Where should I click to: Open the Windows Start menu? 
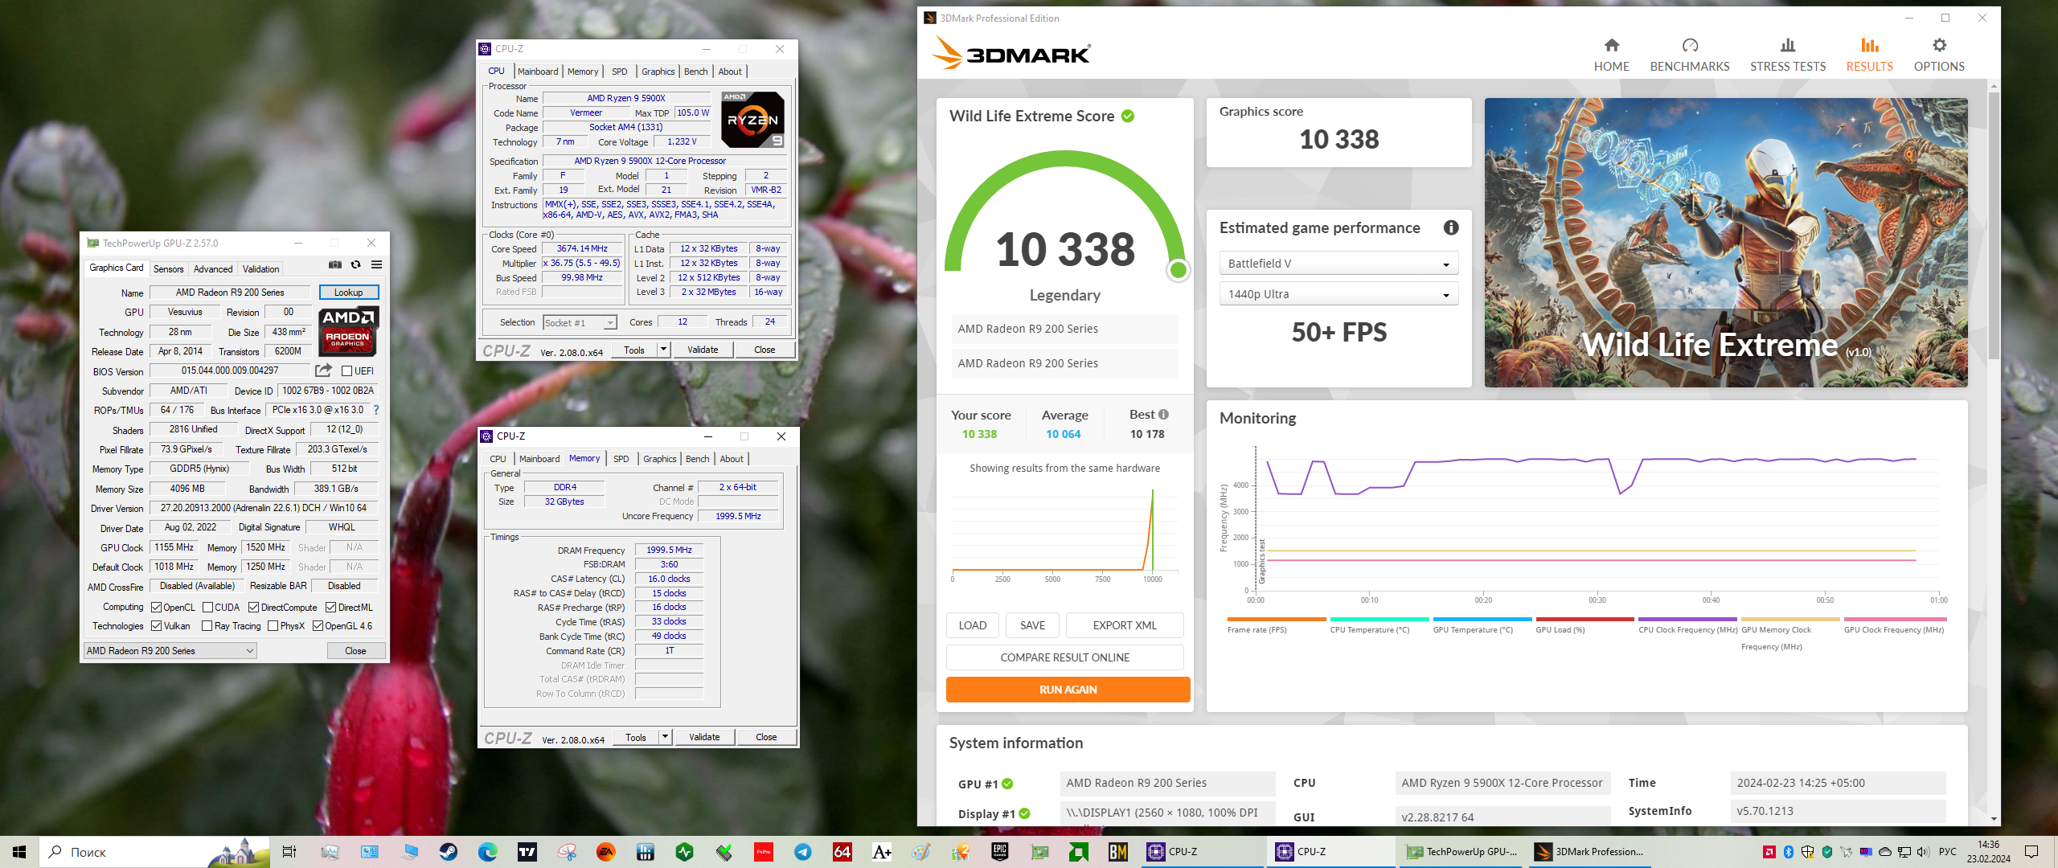click(x=19, y=852)
